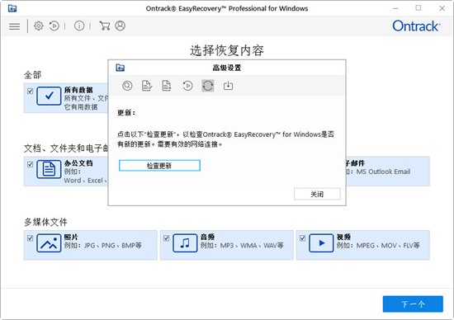
Task: Select resume recovery icon in dialog
Action: click(x=187, y=86)
